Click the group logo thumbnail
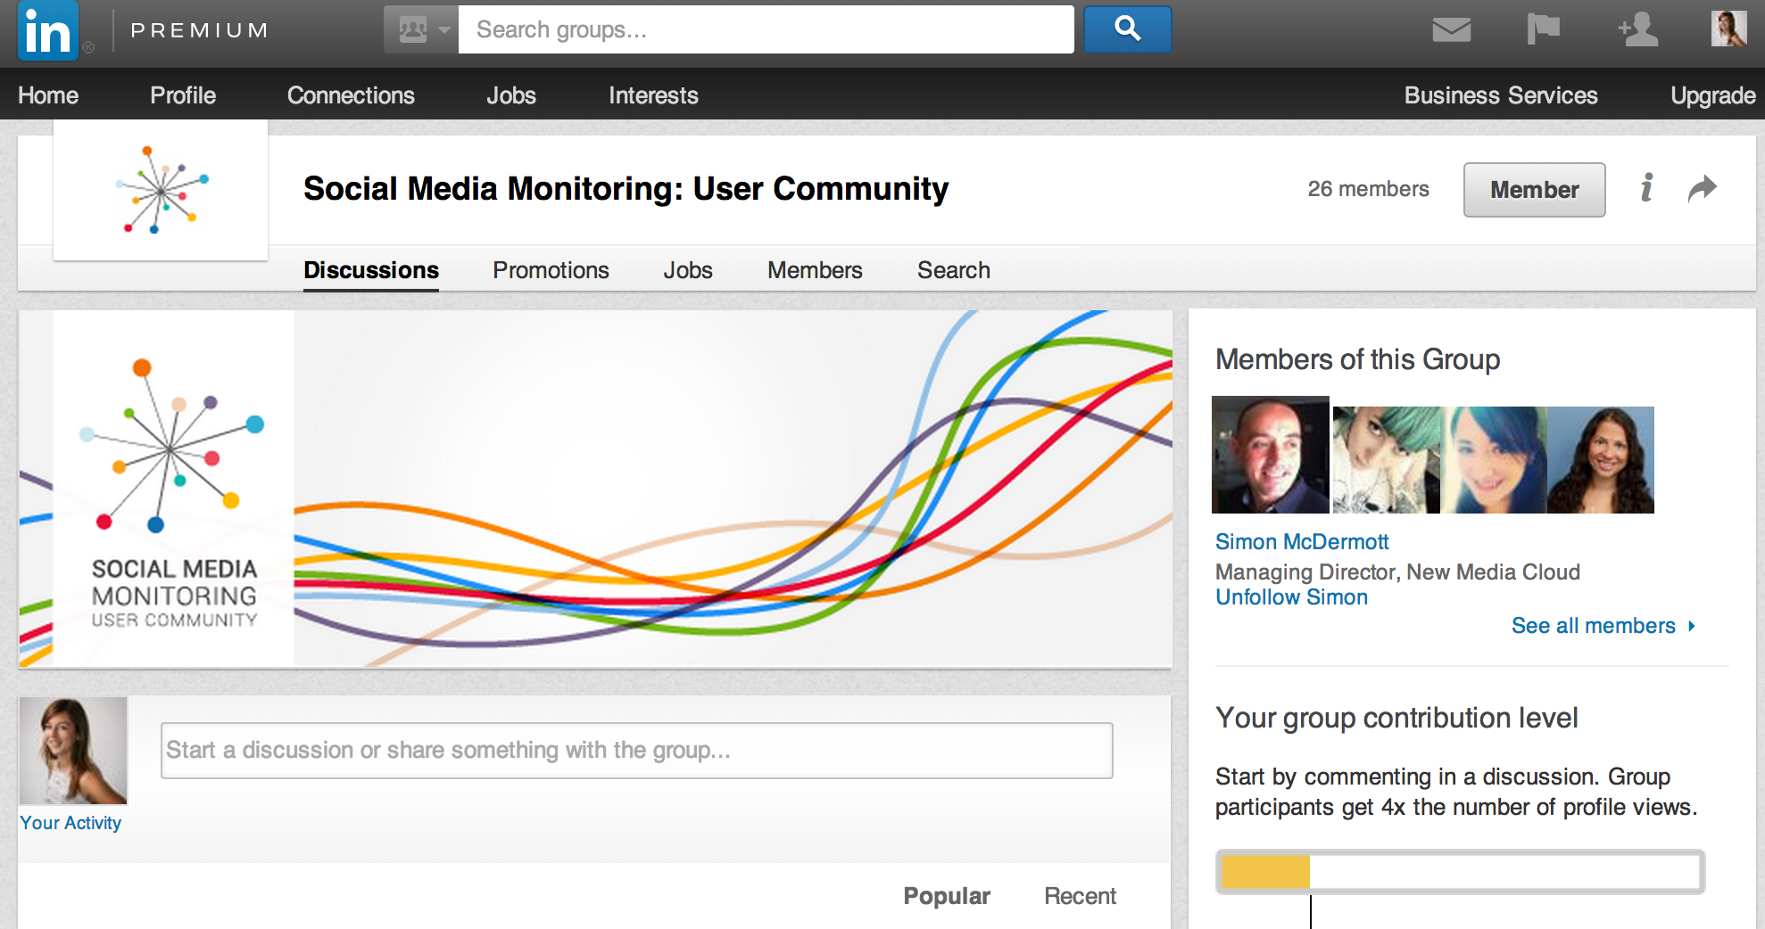Viewport: 1765px width, 929px height. (161, 190)
